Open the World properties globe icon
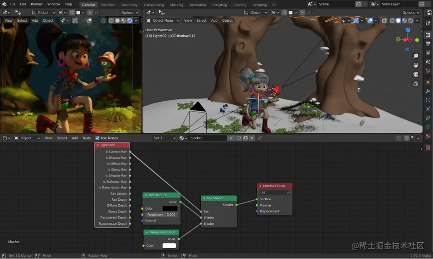The width and height of the screenshot is (433, 259). point(428,71)
